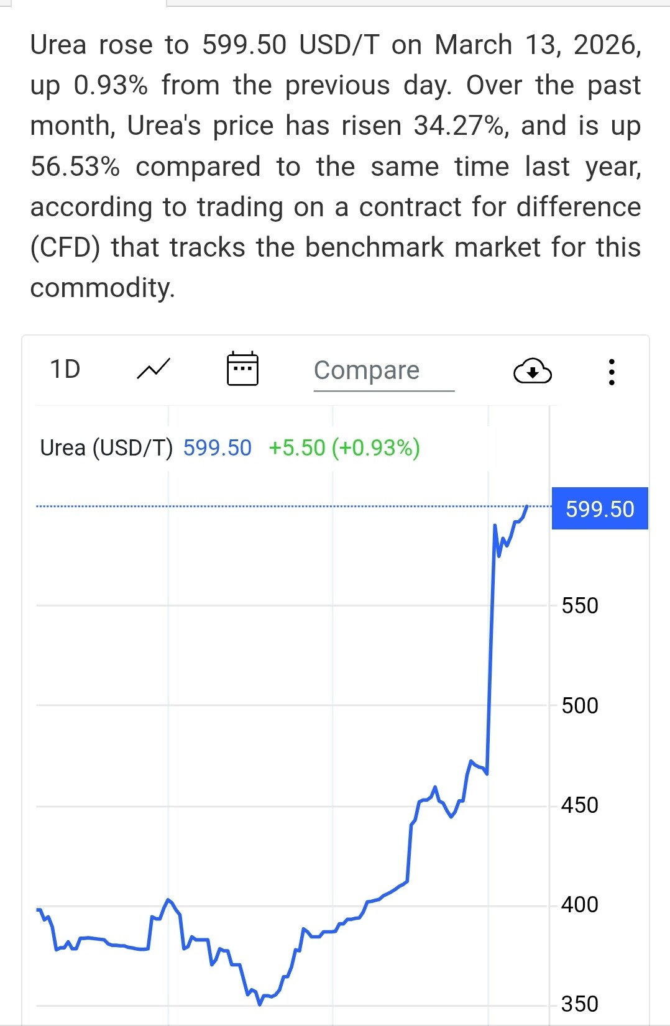Open the 1D interval selector
This screenshot has height=1026, width=670.
coord(65,369)
